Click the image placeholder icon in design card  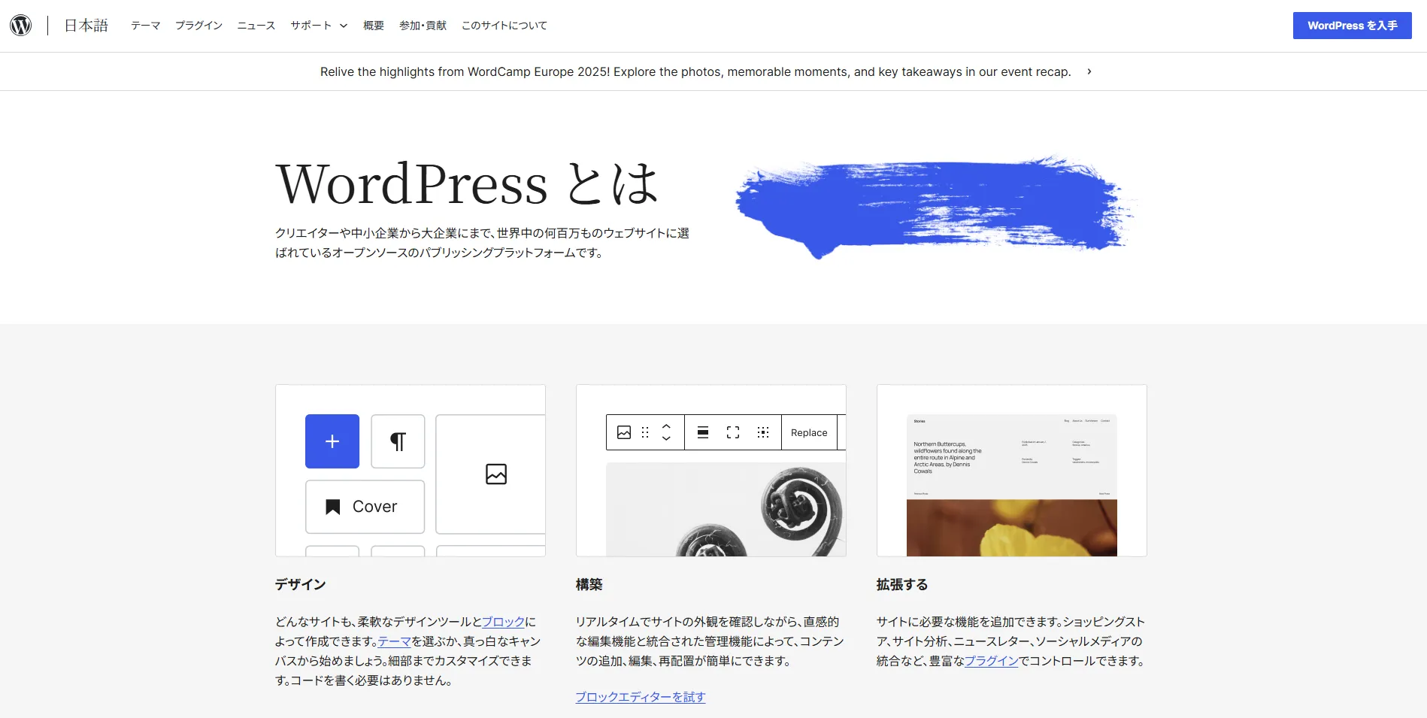(x=496, y=474)
